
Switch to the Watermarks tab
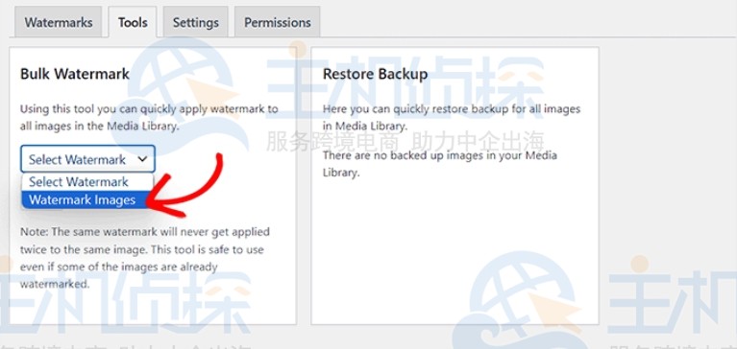point(59,22)
